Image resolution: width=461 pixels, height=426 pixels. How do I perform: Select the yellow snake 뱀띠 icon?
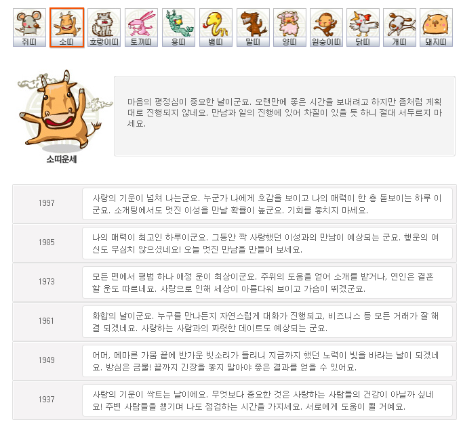(216, 27)
